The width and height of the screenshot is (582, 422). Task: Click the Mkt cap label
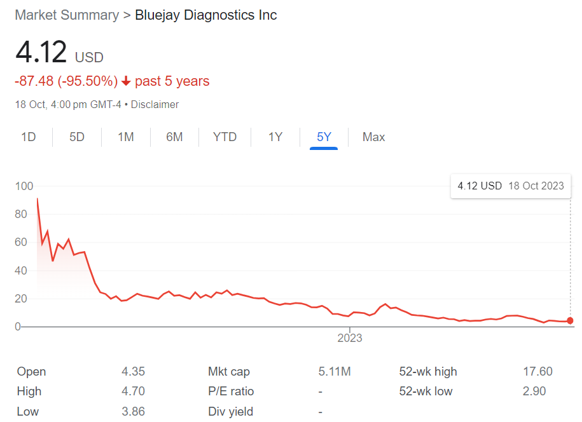tap(229, 372)
